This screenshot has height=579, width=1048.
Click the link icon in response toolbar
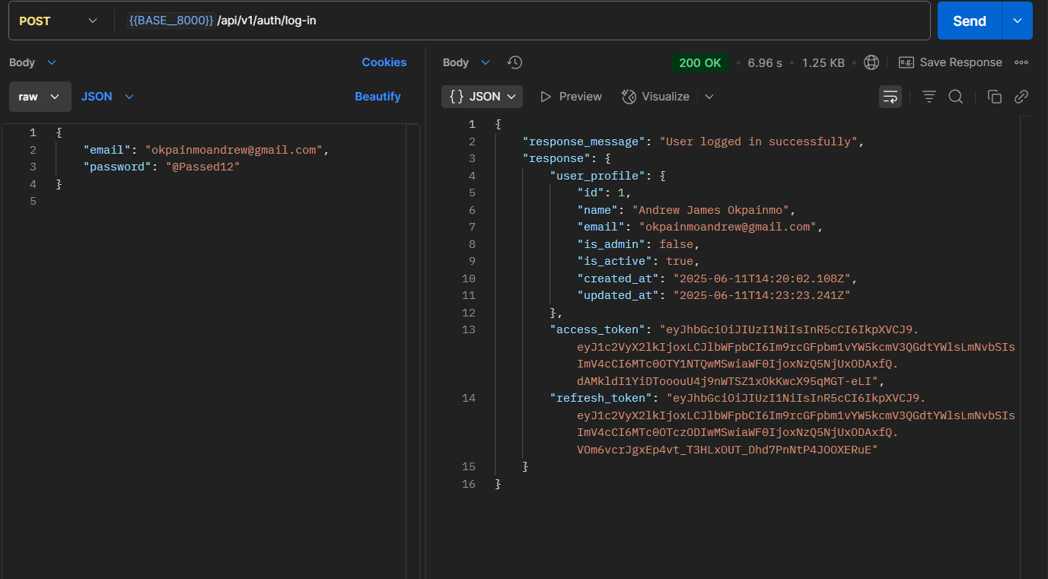(x=1021, y=97)
